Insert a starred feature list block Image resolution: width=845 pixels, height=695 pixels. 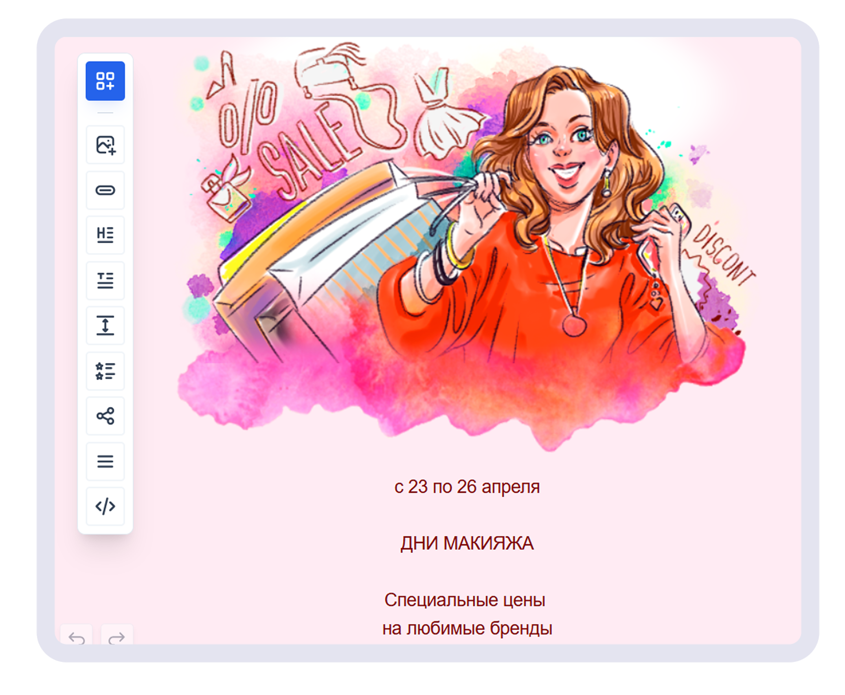tap(105, 371)
